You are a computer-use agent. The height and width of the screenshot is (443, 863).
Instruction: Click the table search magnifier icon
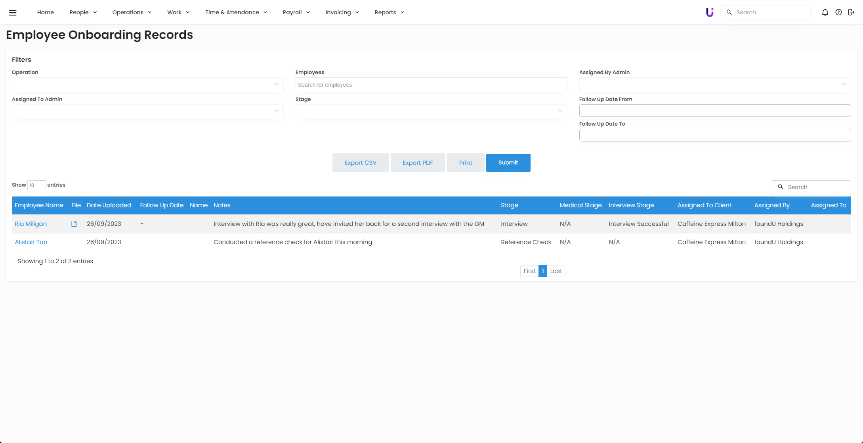(781, 187)
